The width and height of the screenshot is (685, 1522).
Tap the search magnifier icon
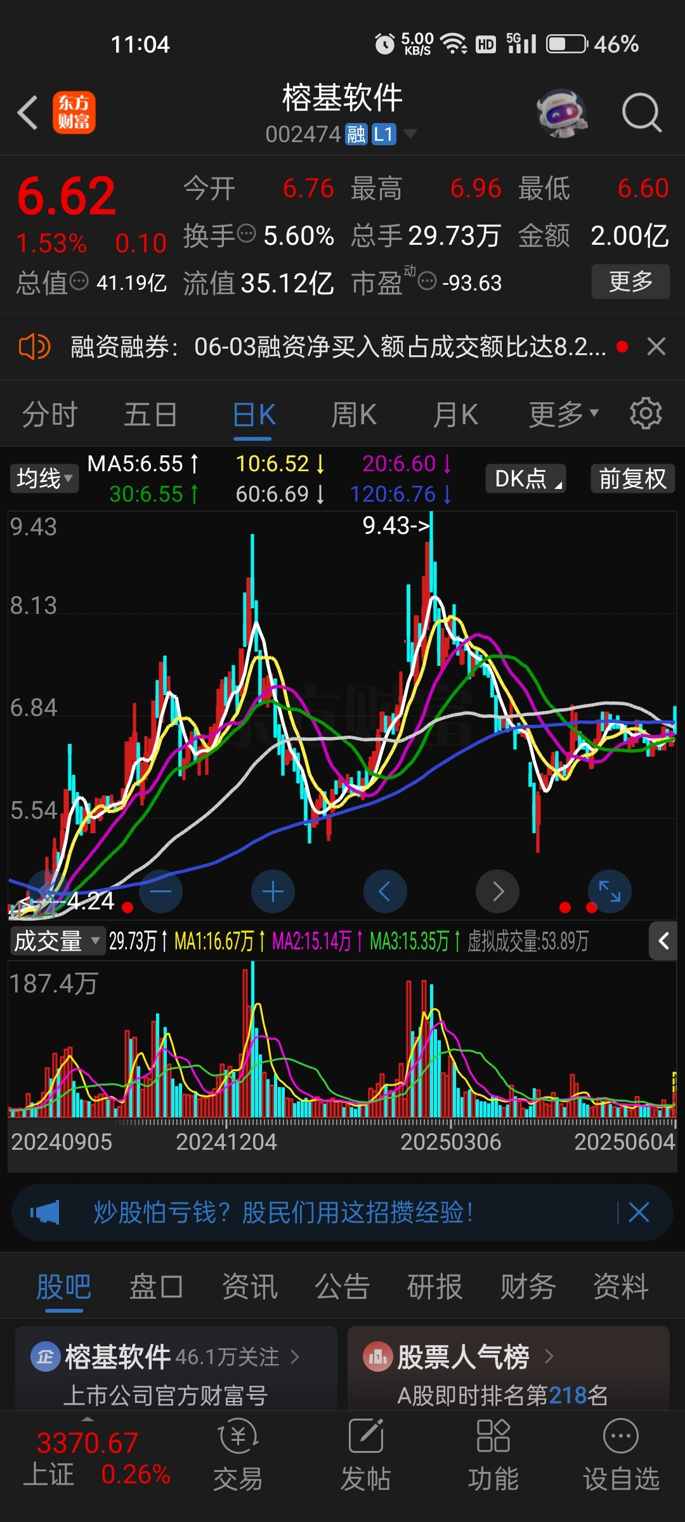641,113
